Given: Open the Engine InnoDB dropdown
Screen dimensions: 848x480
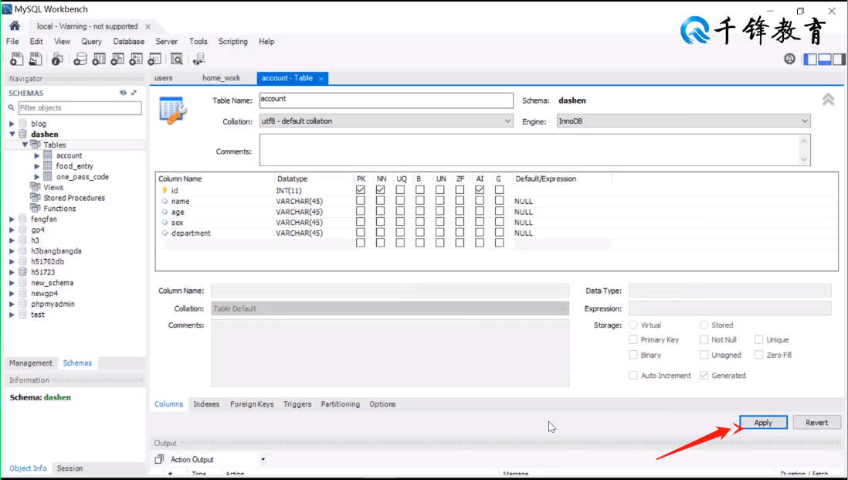Looking at the screenshot, I should [804, 121].
